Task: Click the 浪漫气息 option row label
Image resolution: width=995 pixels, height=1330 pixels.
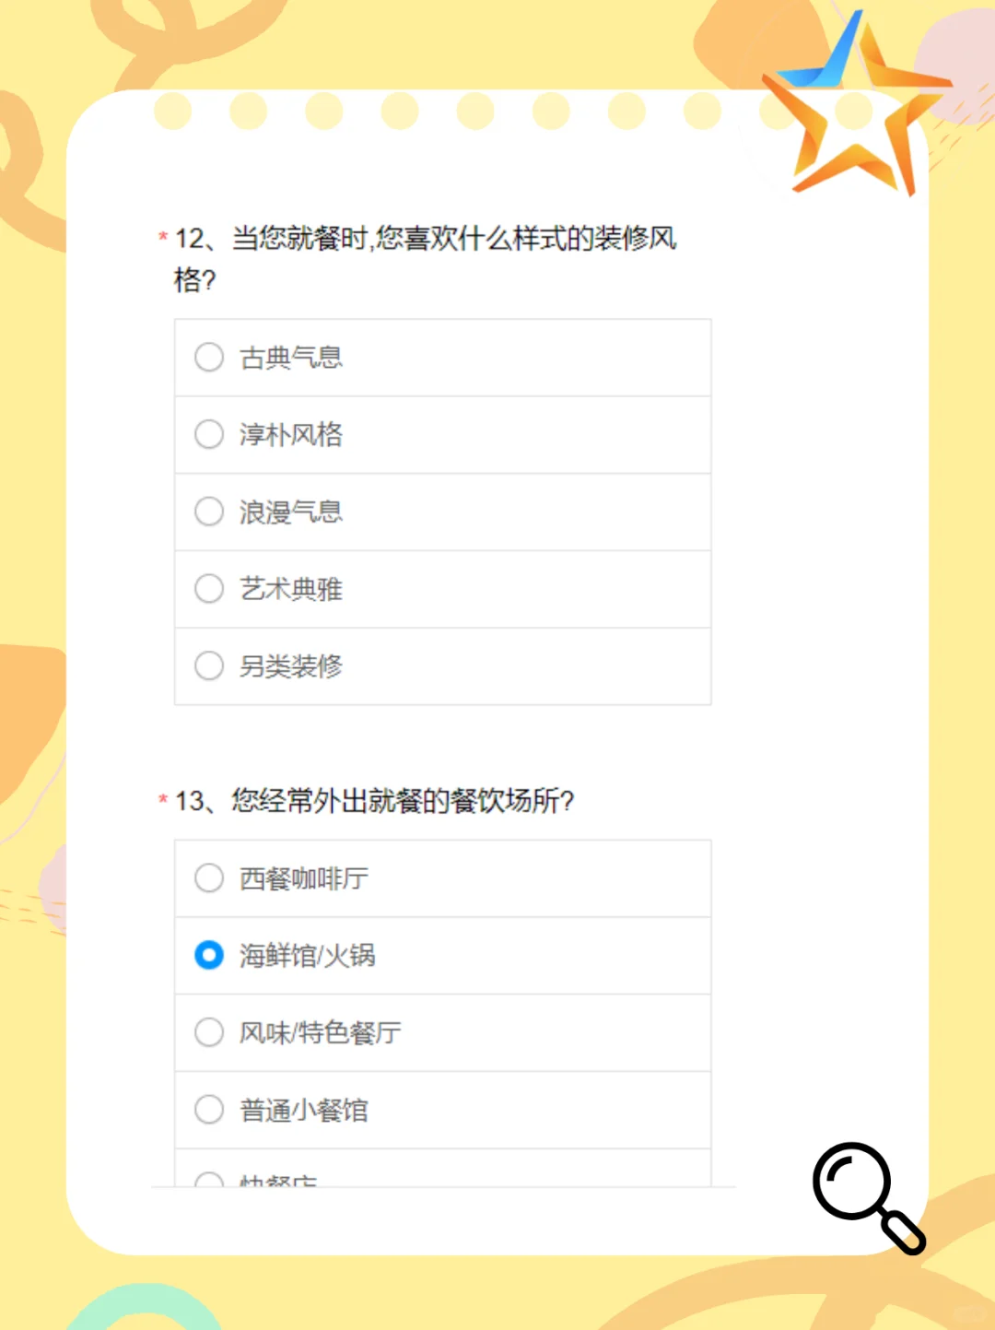Action: pyautogui.click(x=291, y=512)
